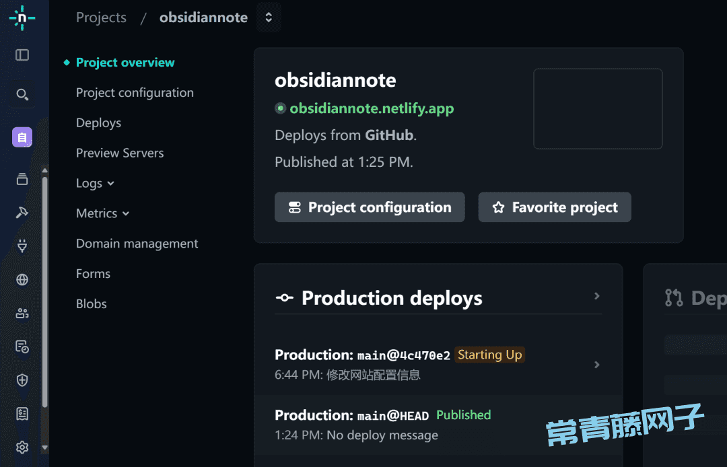The height and width of the screenshot is (467, 727).
Task: Open the obsidiannote.netlify.app link
Action: [x=372, y=108]
